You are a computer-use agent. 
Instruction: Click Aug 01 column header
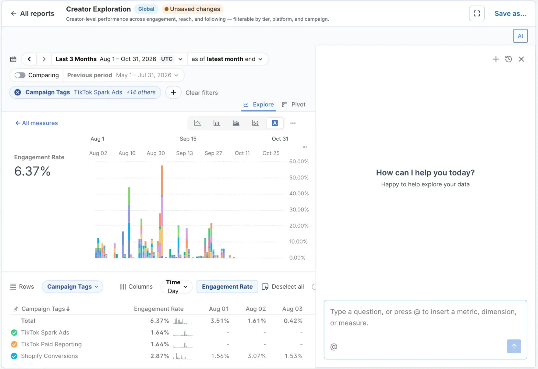pyautogui.click(x=219, y=309)
